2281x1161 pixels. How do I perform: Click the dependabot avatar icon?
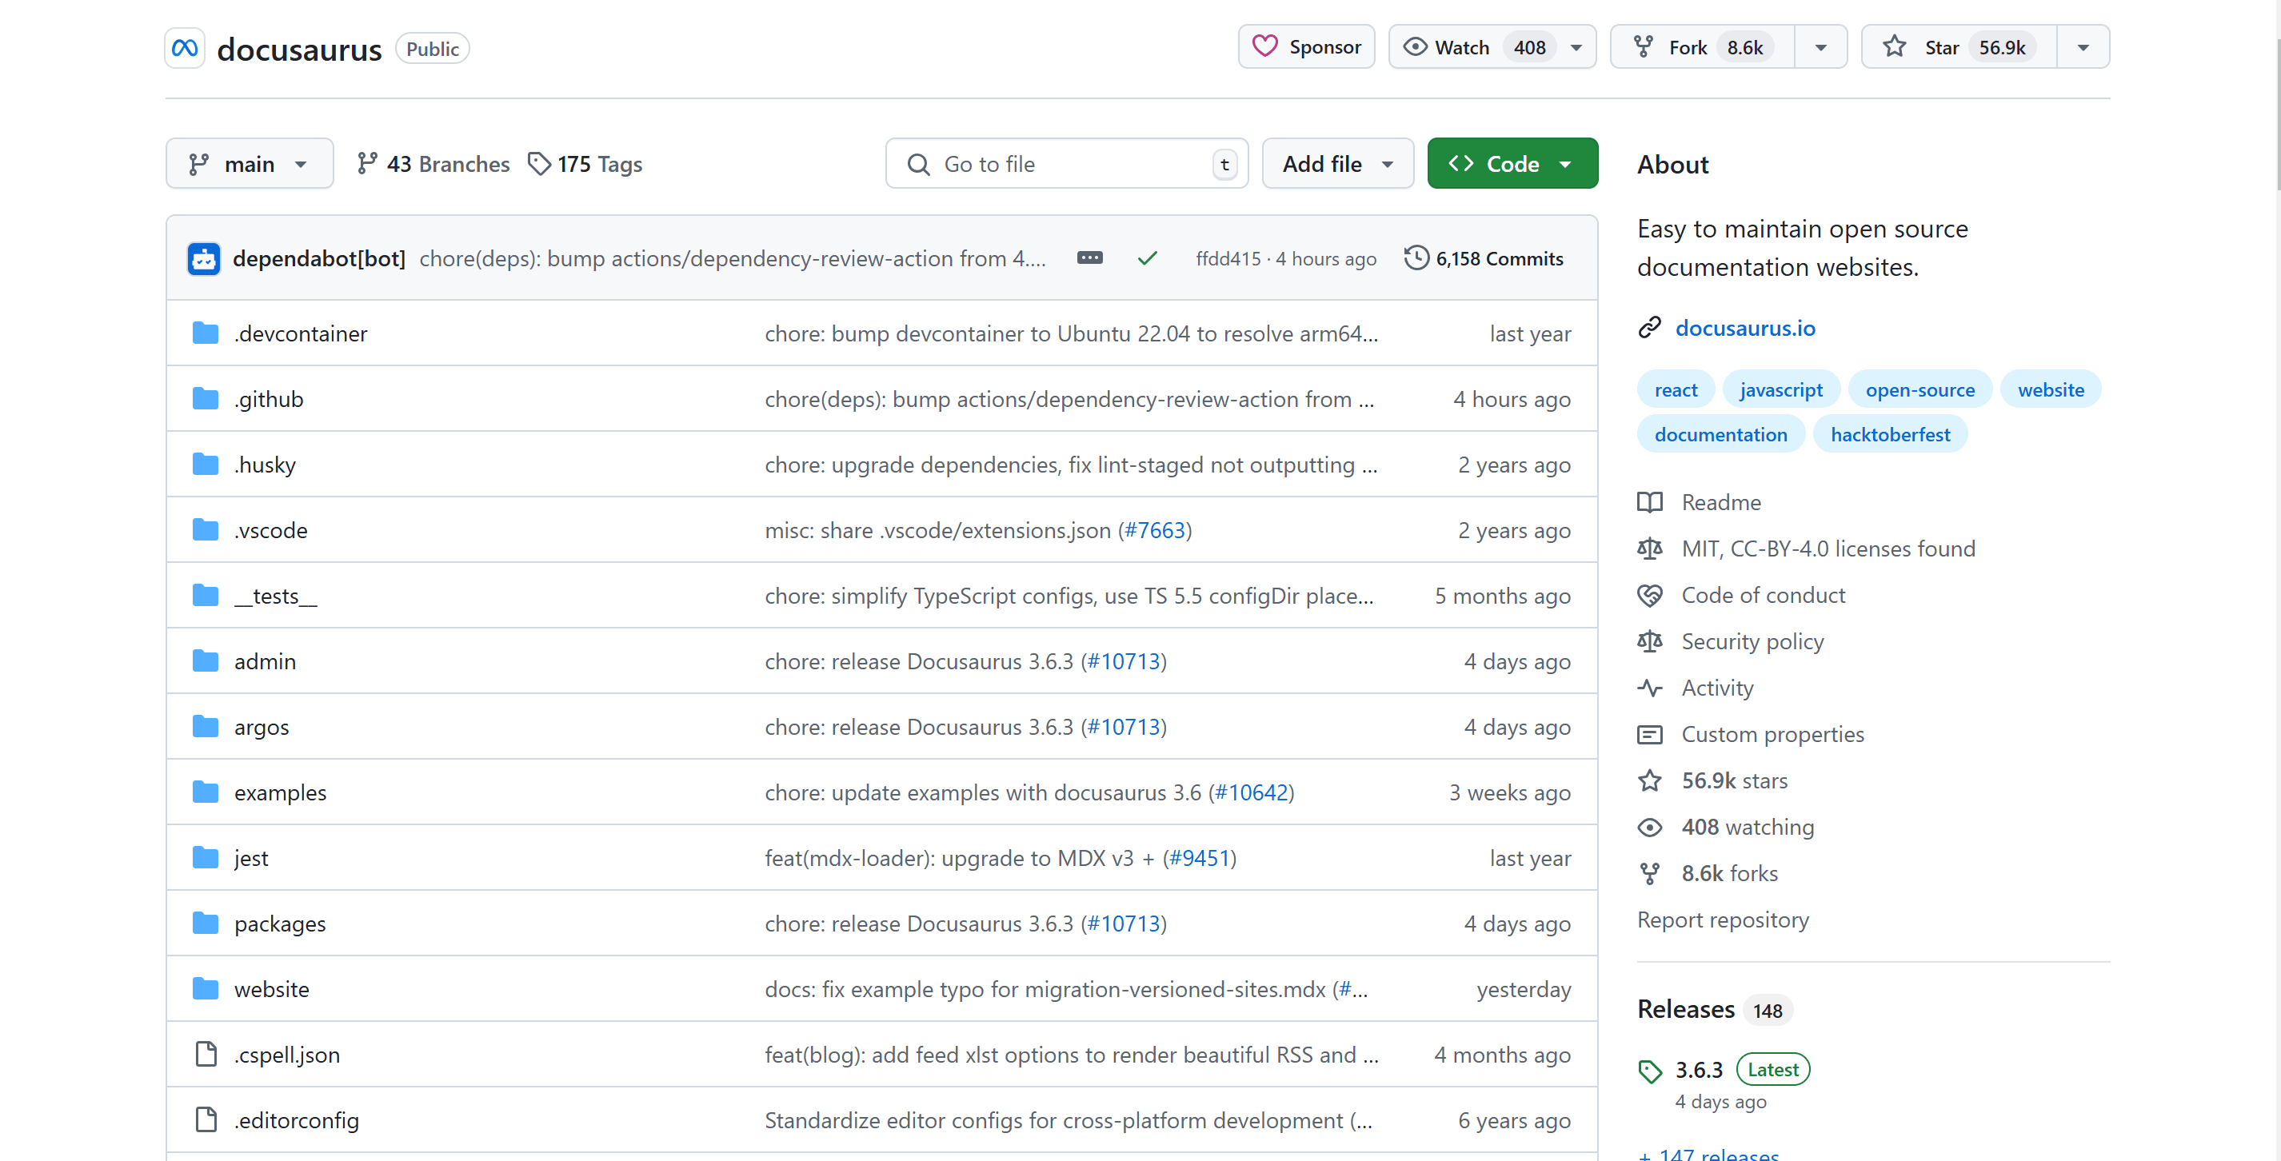tap(204, 258)
